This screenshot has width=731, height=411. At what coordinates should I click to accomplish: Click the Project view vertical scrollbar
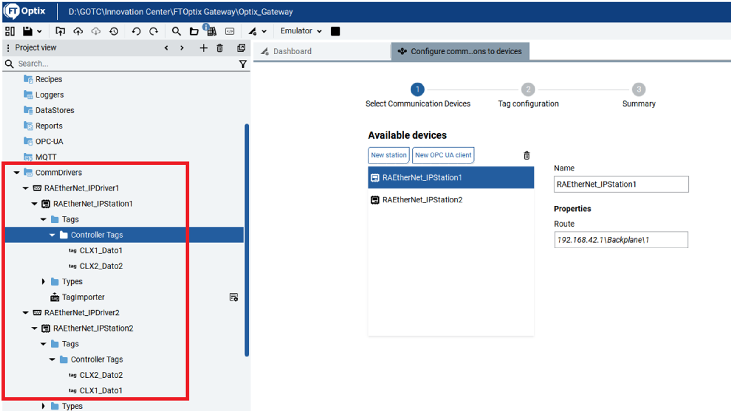(247, 240)
